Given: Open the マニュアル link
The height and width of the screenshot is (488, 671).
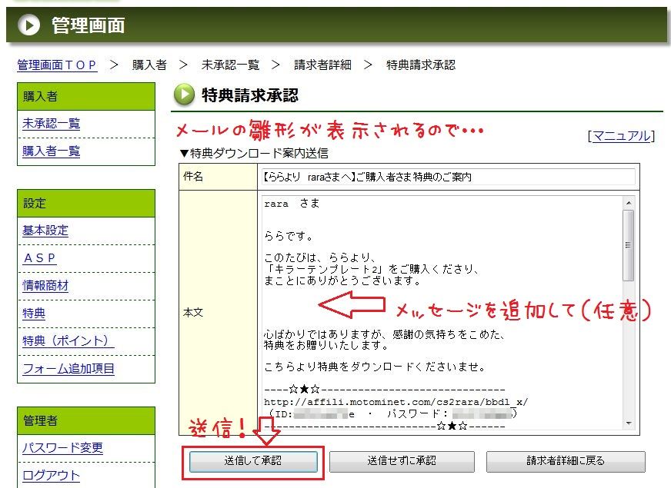Looking at the screenshot, I should pos(621,136).
